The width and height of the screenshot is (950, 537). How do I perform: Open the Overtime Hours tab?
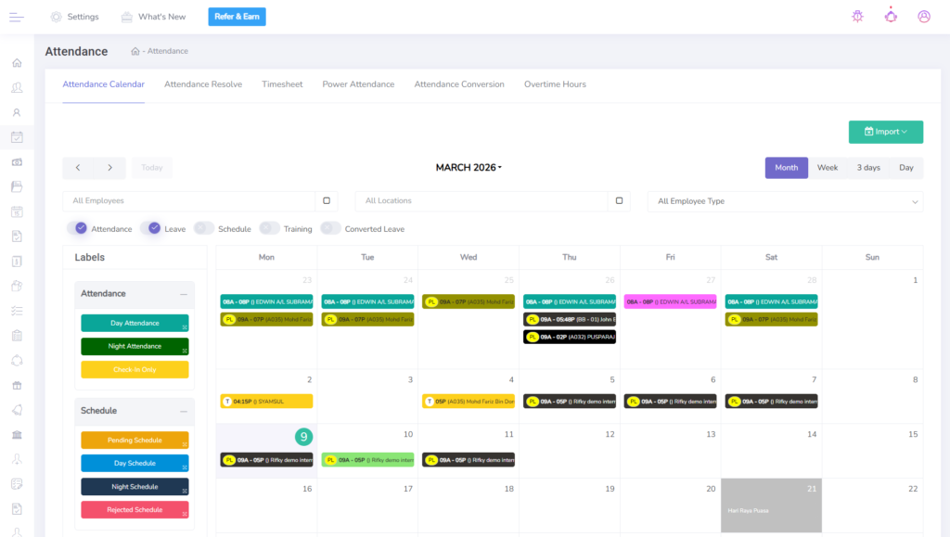[555, 84]
